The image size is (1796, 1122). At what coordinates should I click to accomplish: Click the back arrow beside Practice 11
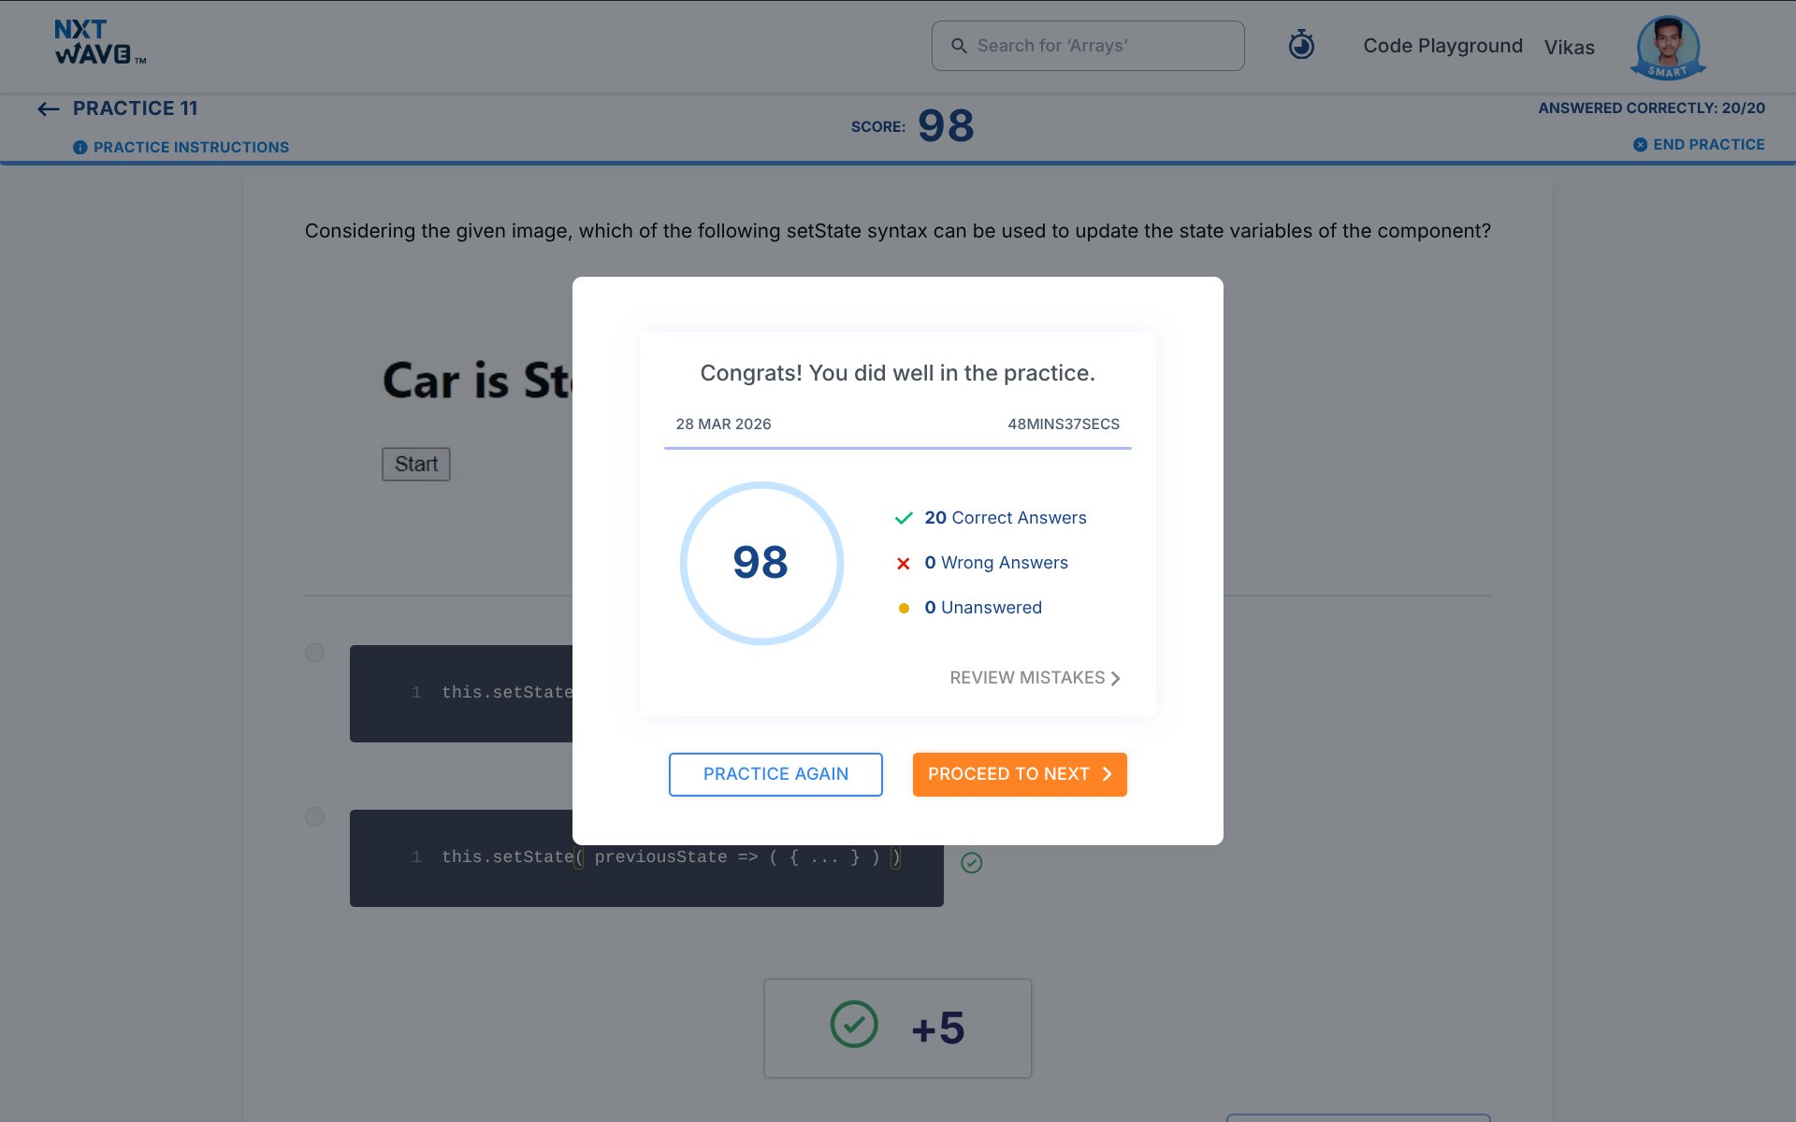[x=48, y=109]
